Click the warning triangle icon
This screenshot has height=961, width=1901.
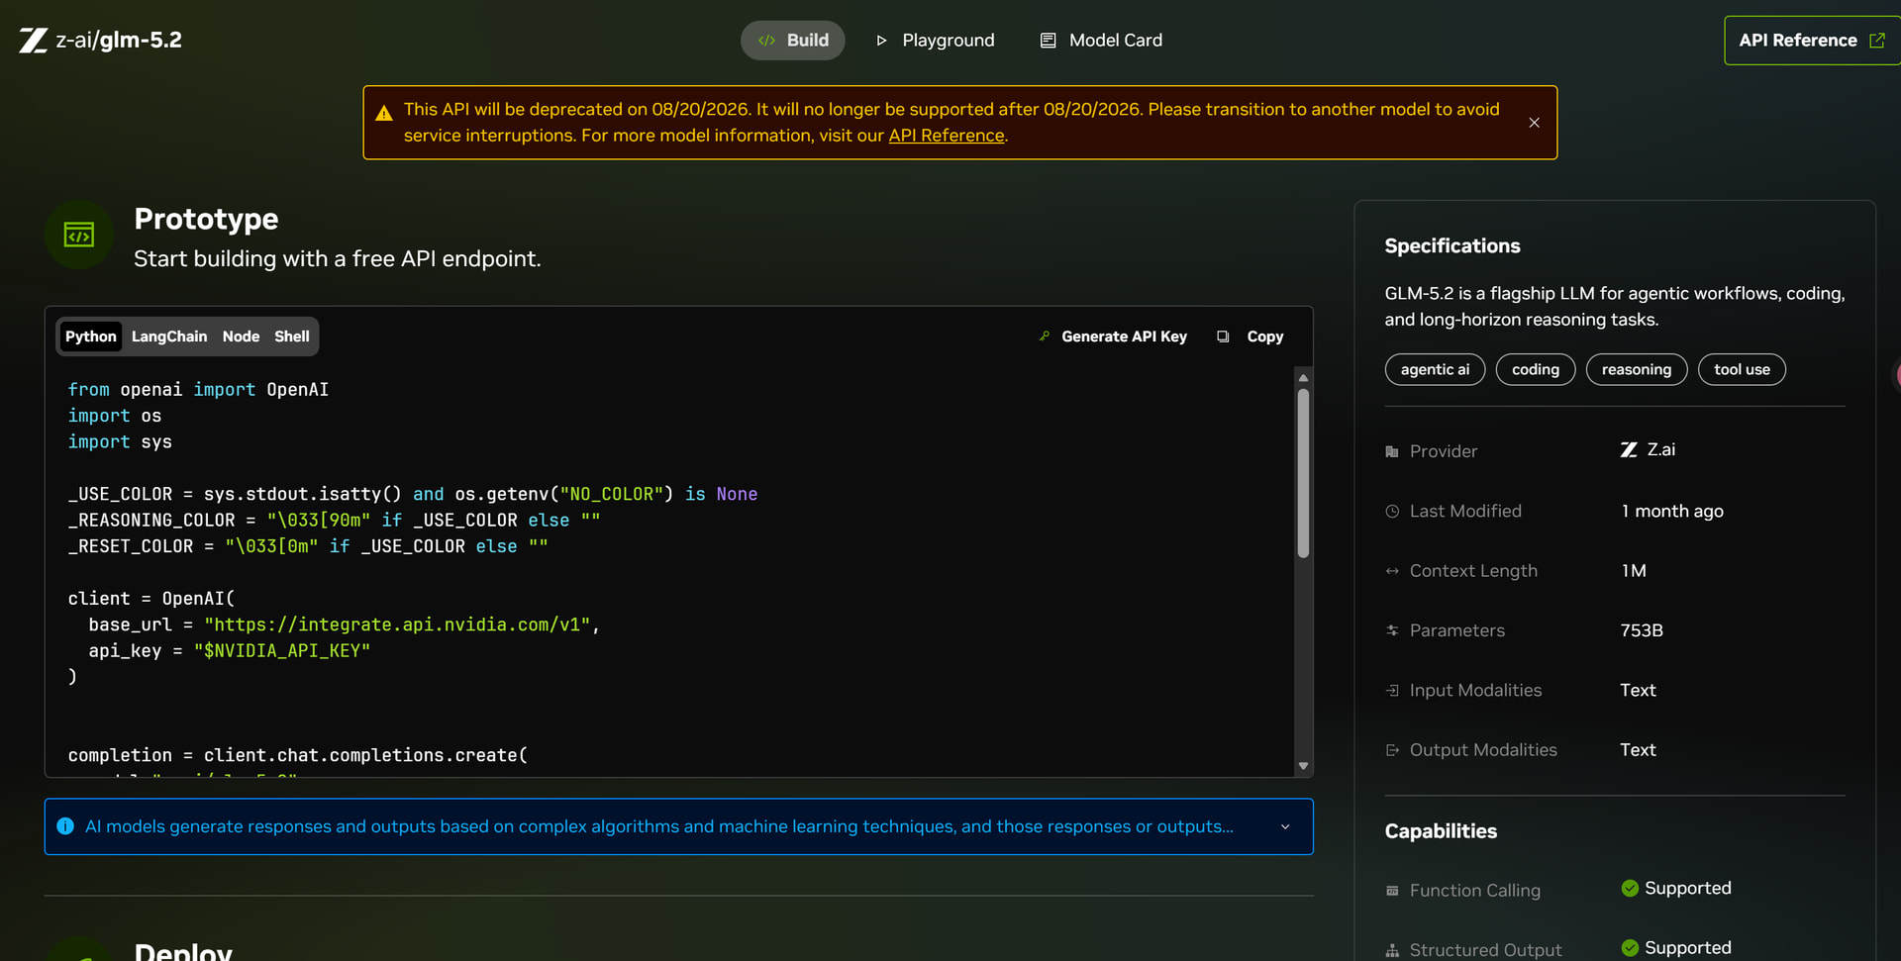(x=384, y=113)
